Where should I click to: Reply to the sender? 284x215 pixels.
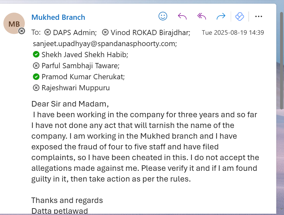tap(182, 16)
